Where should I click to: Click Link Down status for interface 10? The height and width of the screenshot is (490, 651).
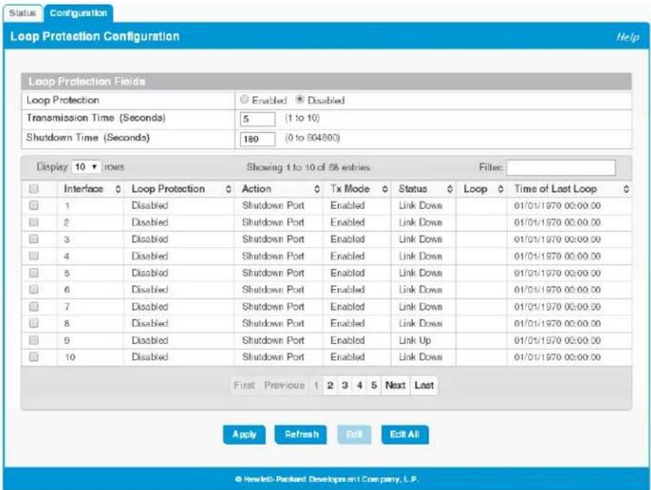click(x=420, y=357)
